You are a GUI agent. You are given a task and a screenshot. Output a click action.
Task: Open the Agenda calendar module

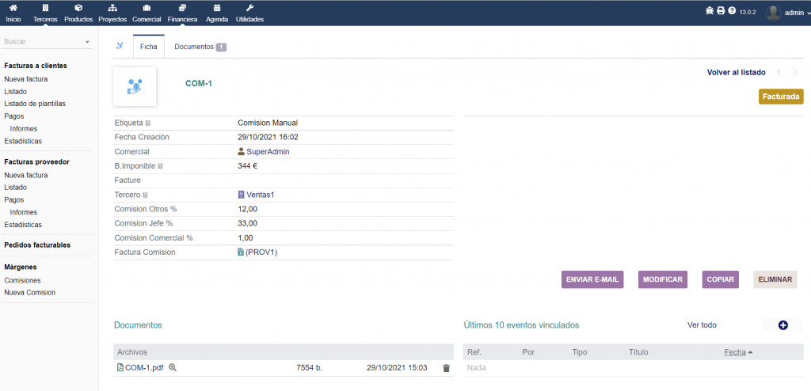coord(217,13)
